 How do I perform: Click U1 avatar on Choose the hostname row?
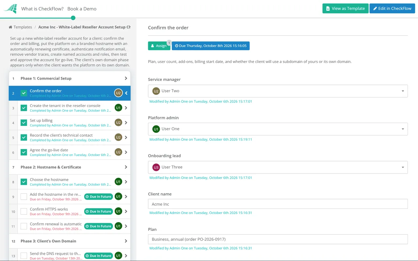pos(118,182)
